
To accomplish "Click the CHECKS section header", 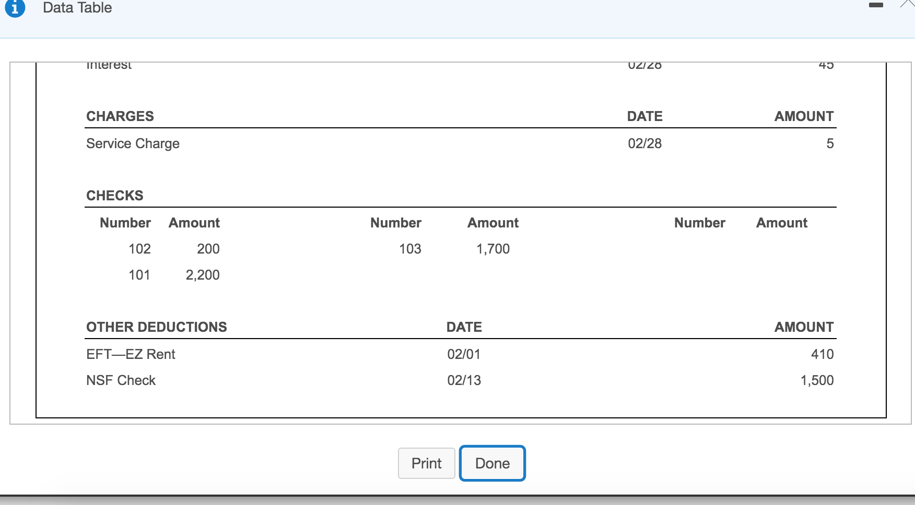I will (115, 195).
